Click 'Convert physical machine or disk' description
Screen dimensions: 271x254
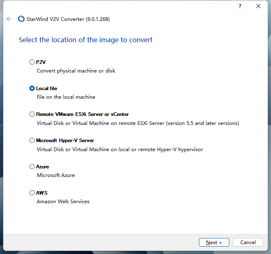(x=76, y=71)
